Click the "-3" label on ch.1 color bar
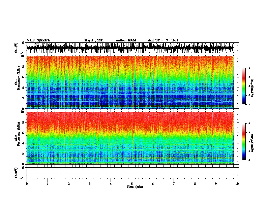This screenshot has width=267, height=206. (249, 68)
